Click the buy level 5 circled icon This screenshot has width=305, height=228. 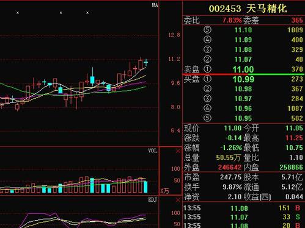[207, 118]
